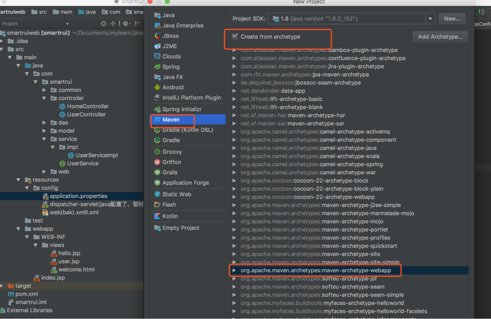The width and height of the screenshot is (491, 319).
Task: Click the New... SDK button
Action: pos(452,19)
